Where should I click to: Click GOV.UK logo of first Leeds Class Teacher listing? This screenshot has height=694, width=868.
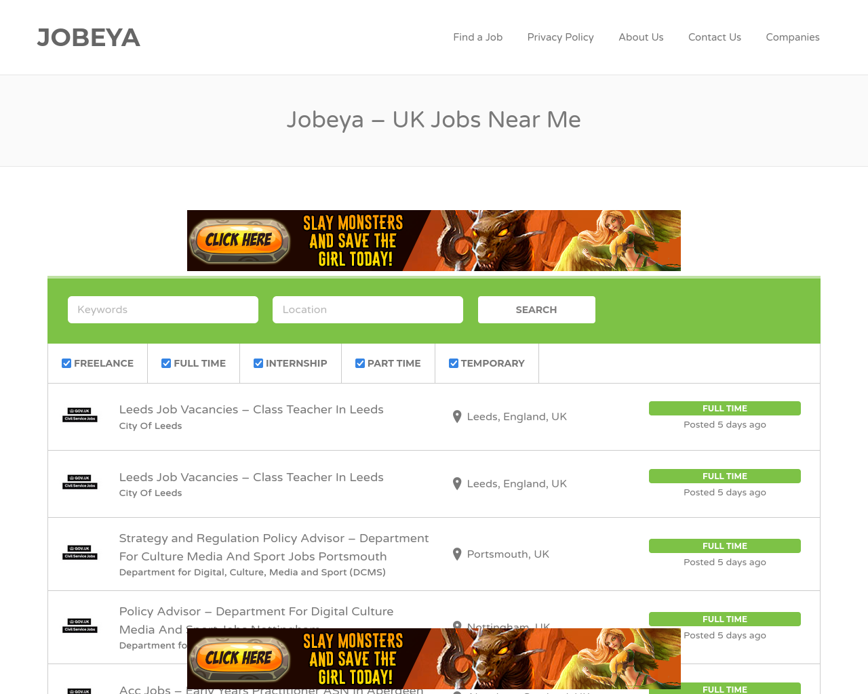coord(80,415)
